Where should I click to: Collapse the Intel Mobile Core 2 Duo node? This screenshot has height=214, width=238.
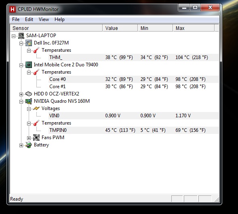(21, 65)
